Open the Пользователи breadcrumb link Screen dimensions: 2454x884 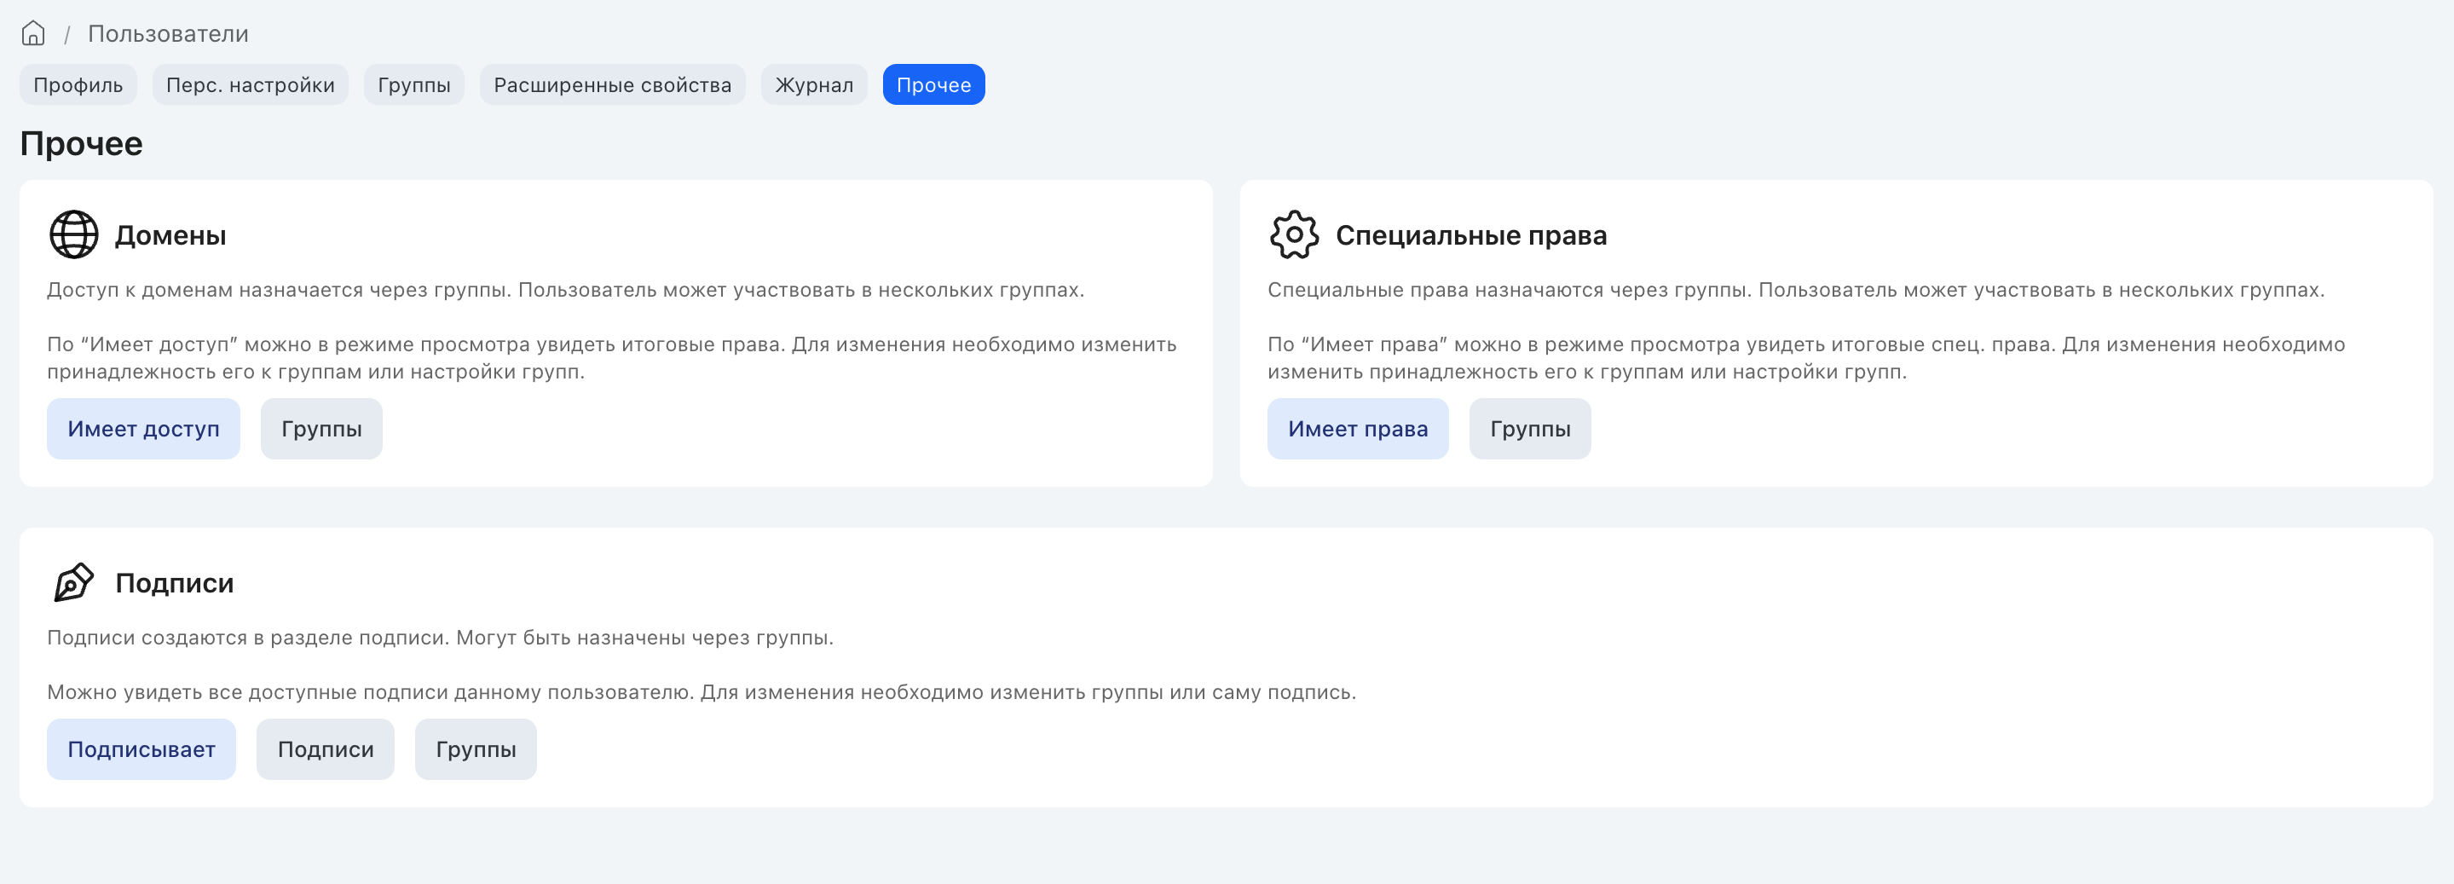[169, 33]
